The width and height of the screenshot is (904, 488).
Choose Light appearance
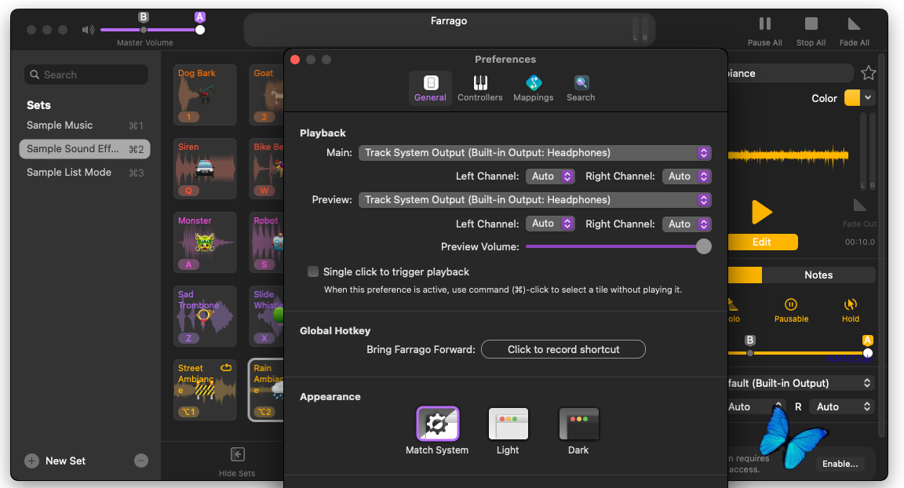508,424
